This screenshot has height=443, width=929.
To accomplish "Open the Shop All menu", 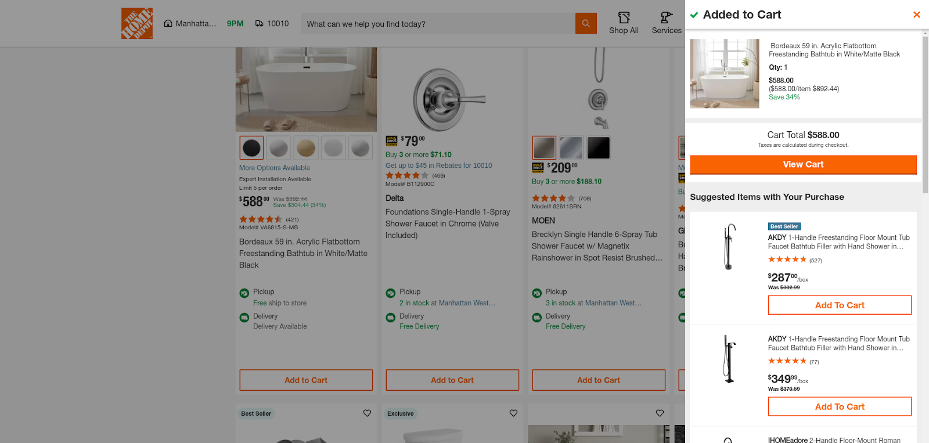I will [x=624, y=23].
